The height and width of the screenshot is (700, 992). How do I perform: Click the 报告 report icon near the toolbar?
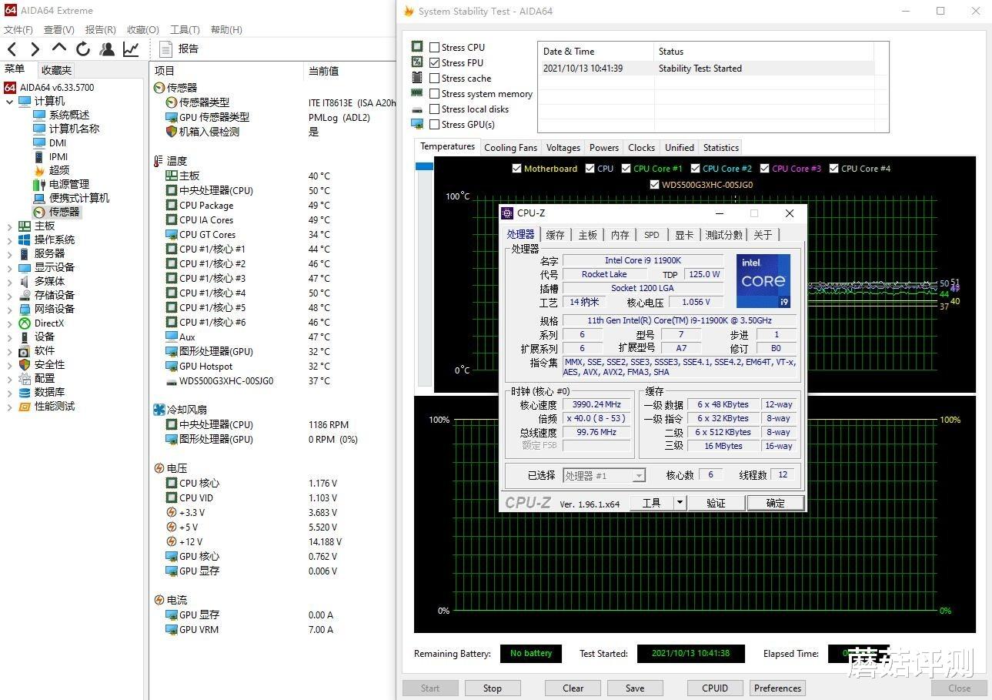click(x=165, y=49)
